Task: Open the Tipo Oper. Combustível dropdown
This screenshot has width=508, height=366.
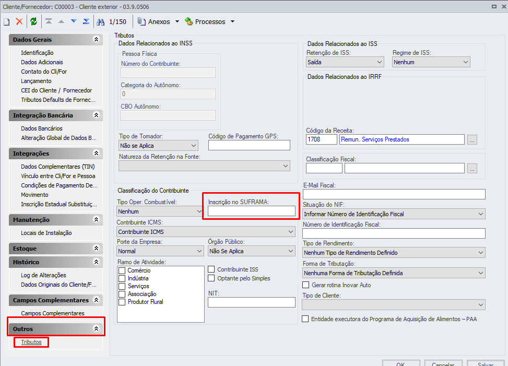Action: coord(160,211)
